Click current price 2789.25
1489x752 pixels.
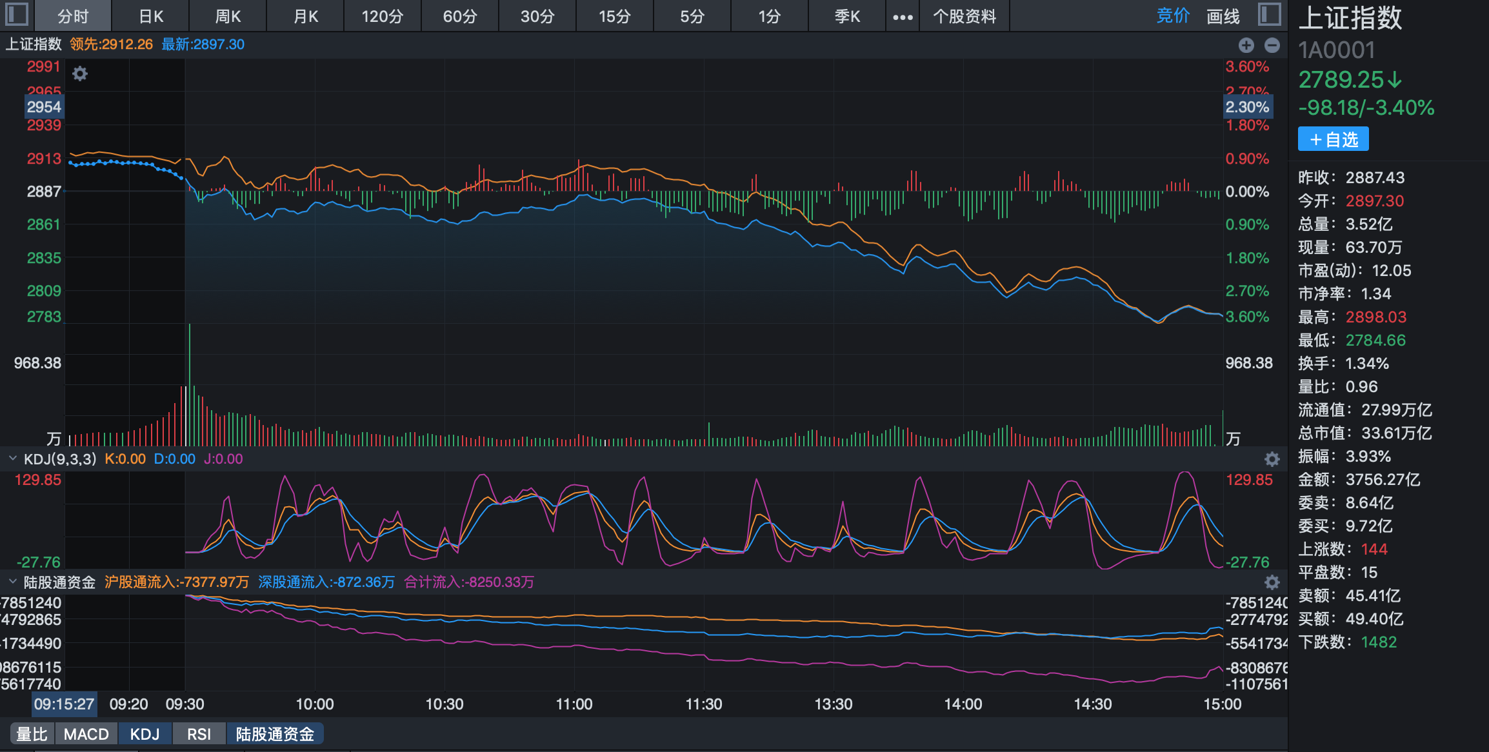(1350, 80)
